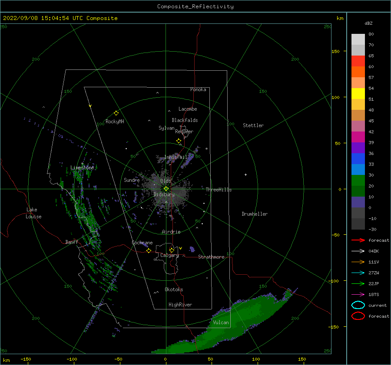Click the ThreeHills label
This screenshot has width=391, height=365.
coord(219,190)
